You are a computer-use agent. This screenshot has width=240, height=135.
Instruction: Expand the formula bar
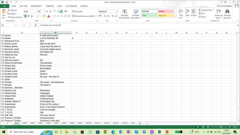[238, 25]
